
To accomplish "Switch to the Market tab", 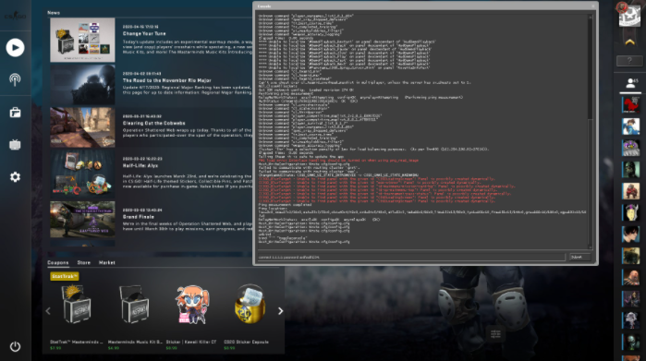I will [x=106, y=262].
